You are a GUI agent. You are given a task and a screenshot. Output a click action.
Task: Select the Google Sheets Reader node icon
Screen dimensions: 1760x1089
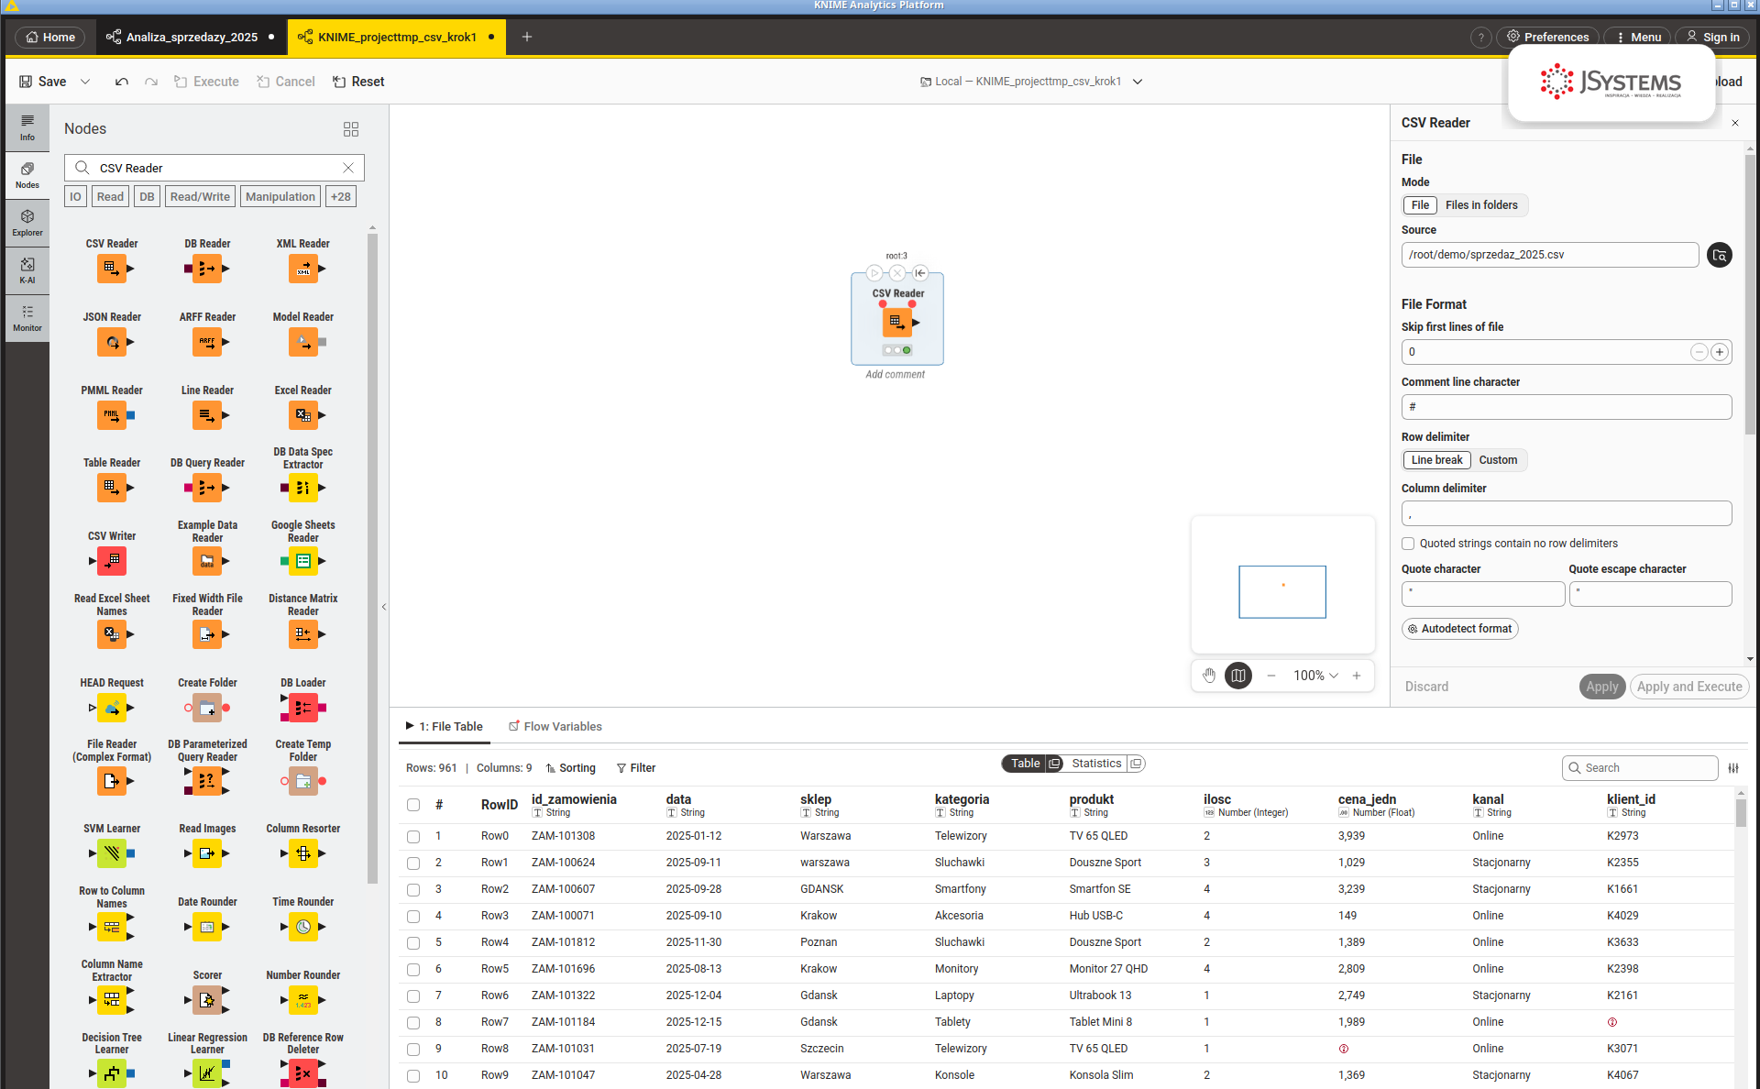[302, 561]
